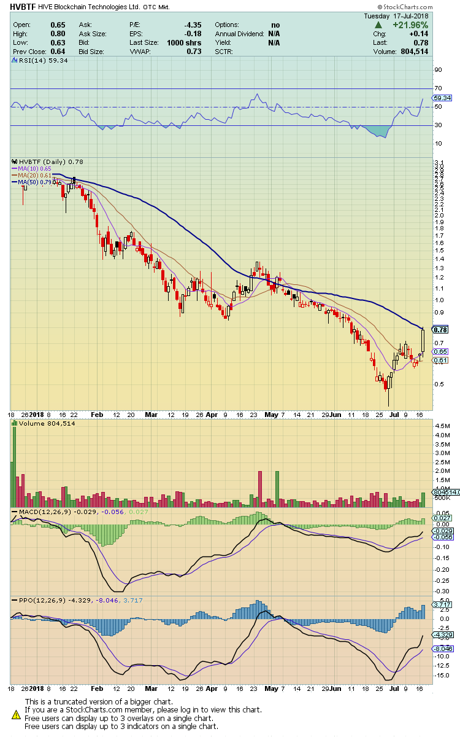The width and height of the screenshot is (460, 737).
Task: Click the 'Volume 804,514' panel legend
Action: 47,423
